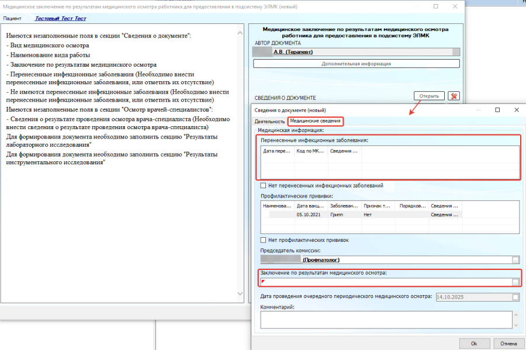Select the 'Грипп' cell in vaccinations table
The image size is (526, 350).
pyautogui.click(x=344, y=214)
